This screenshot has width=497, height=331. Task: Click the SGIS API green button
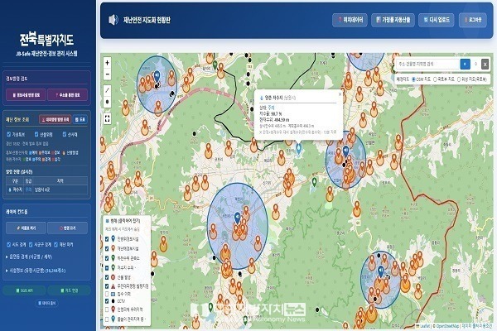[24, 290]
